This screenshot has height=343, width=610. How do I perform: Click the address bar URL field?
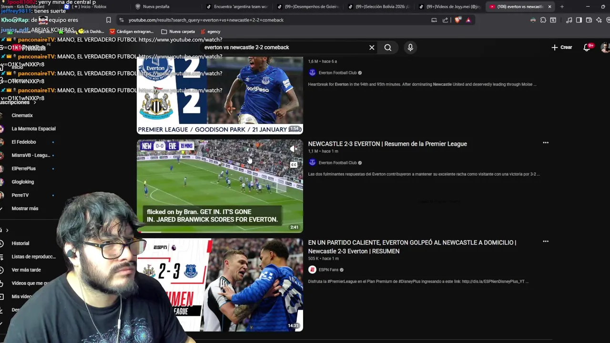[x=276, y=20]
